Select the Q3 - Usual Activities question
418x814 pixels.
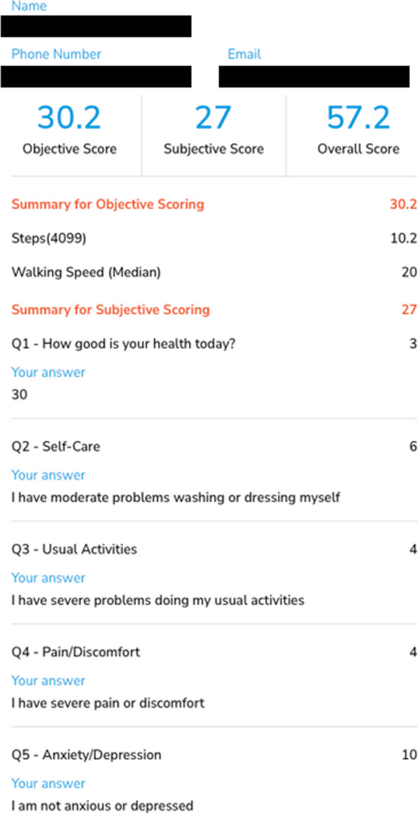click(74, 549)
